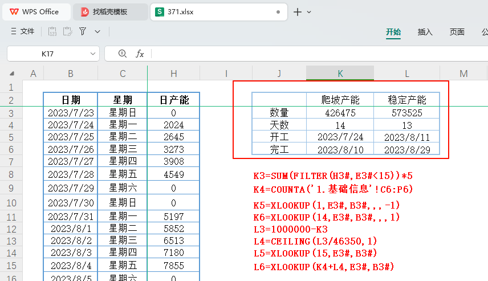Click the 开工 label cell
This screenshot has width=488, height=281.
279,137
